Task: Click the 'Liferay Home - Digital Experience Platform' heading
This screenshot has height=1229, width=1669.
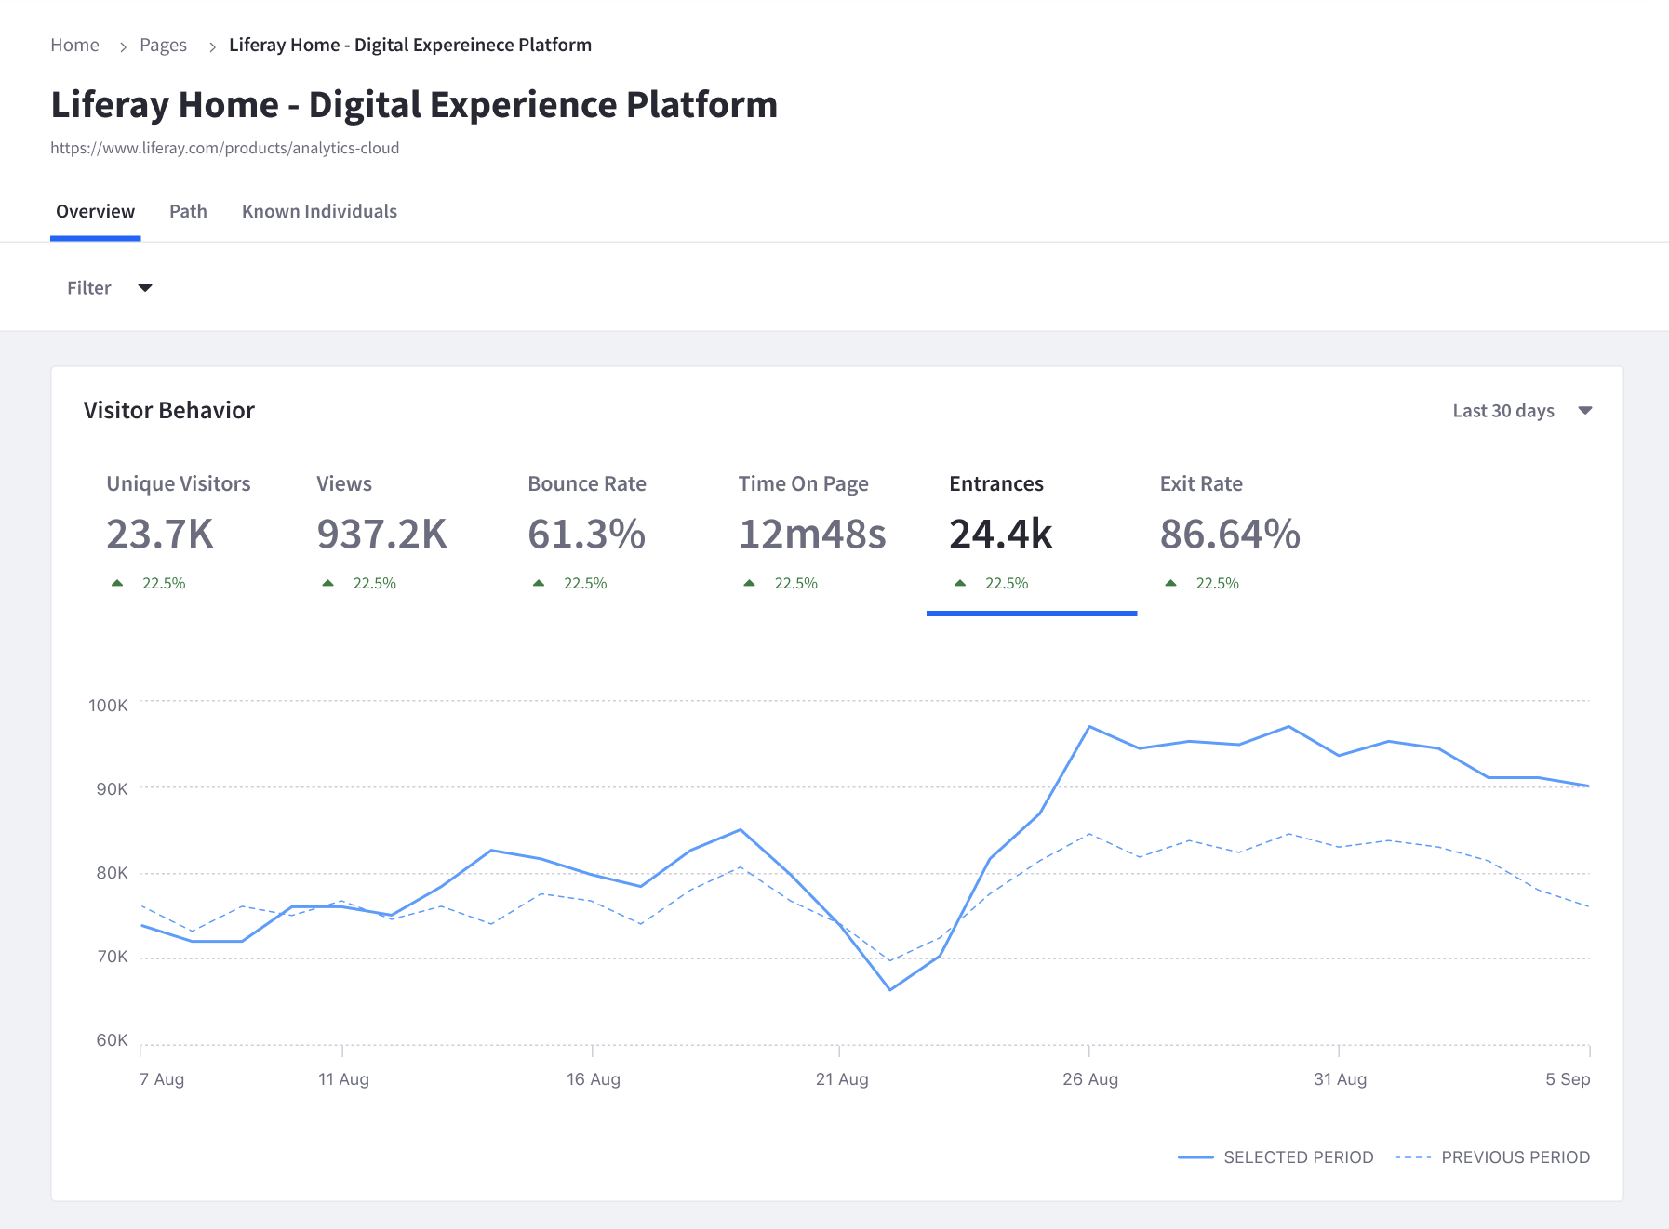Action: [x=414, y=104]
